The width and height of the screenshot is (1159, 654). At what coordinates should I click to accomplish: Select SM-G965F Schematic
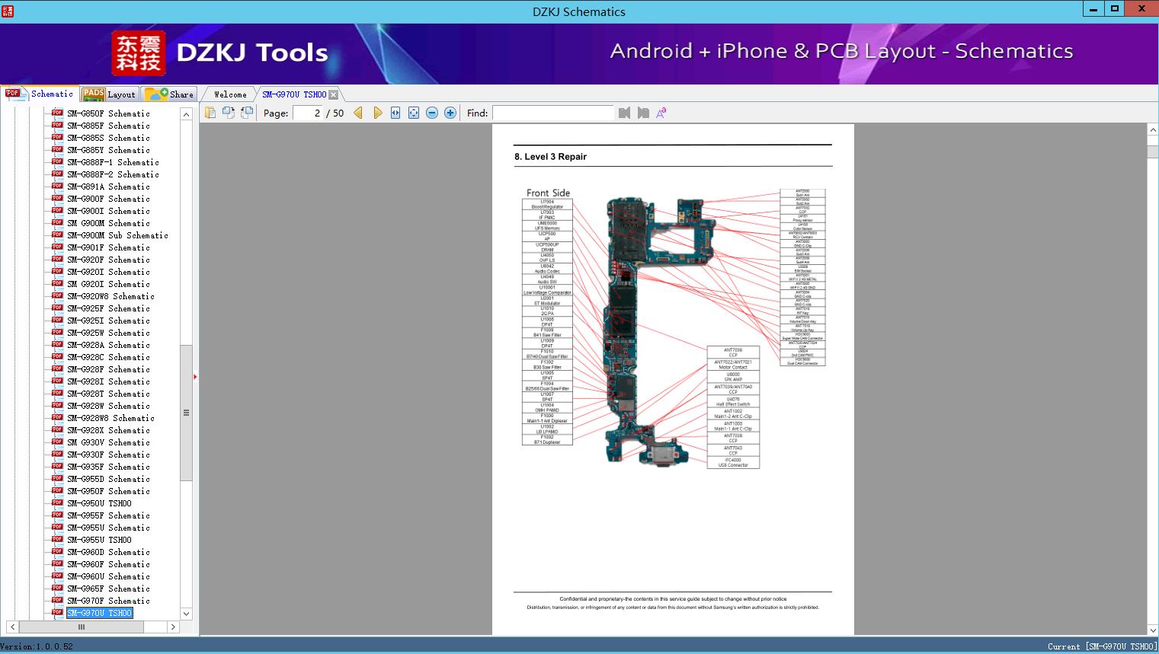(x=108, y=589)
